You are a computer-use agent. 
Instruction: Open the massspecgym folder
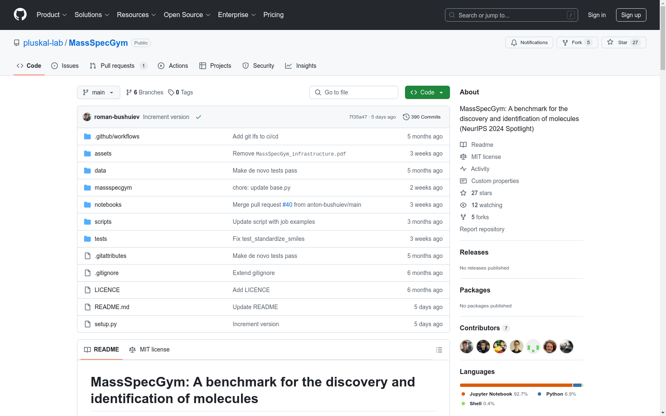[113, 188]
